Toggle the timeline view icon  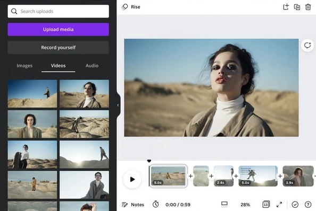(x=224, y=205)
